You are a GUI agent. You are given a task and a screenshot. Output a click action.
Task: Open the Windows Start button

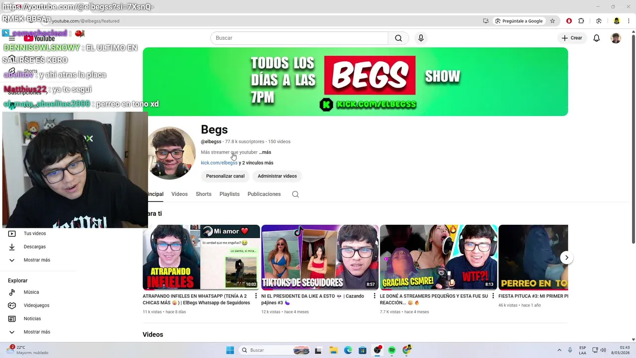[x=230, y=350]
